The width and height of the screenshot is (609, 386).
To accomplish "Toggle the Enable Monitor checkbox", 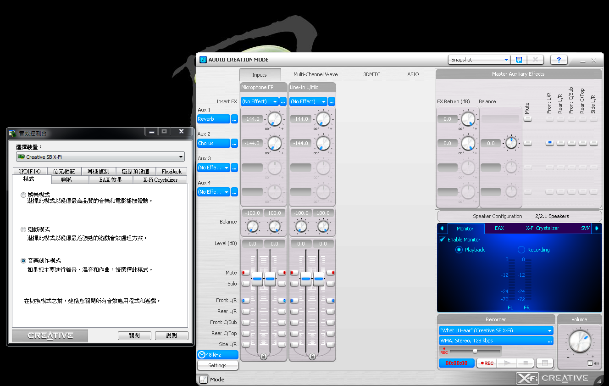I will coord(443,240).
